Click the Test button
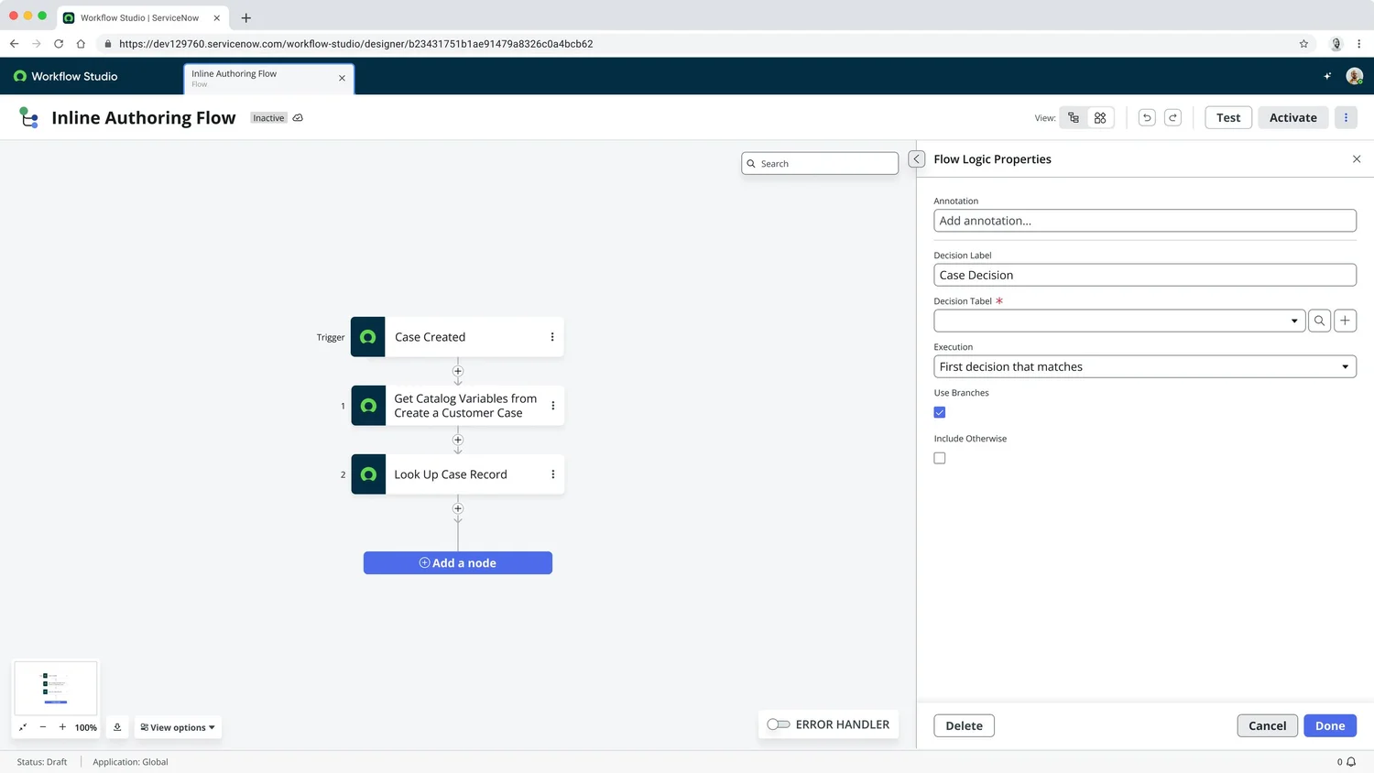The image size is (1374, 773). pos(1228,117)
